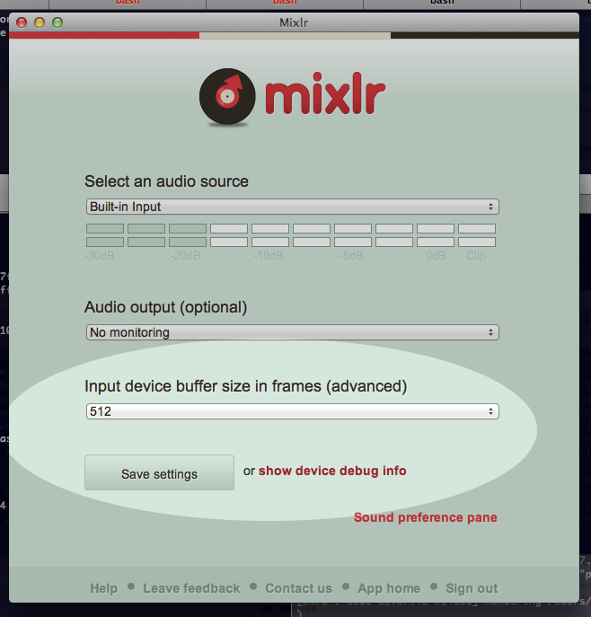Open the buffer size dropdown showing 512
The width and height of the screenshot is (591, 617).
[292, 411]
